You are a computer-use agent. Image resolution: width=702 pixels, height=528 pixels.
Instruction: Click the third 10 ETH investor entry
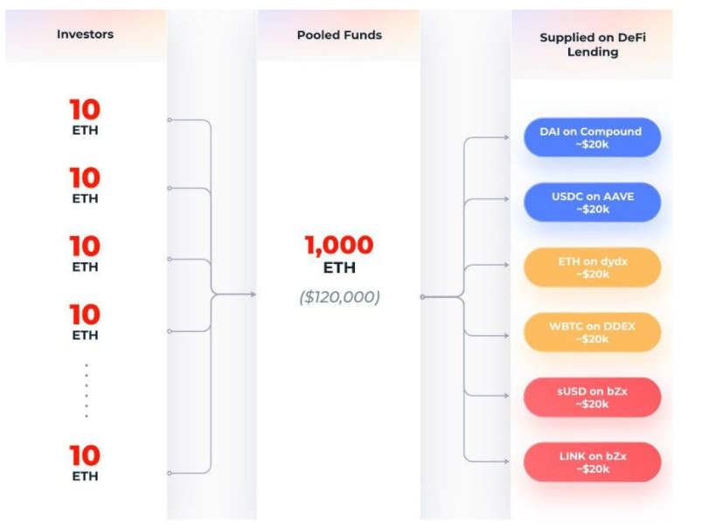pos(85,254)
